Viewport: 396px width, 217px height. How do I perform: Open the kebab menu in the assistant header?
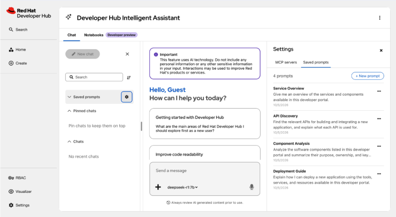tap(379, 18)
